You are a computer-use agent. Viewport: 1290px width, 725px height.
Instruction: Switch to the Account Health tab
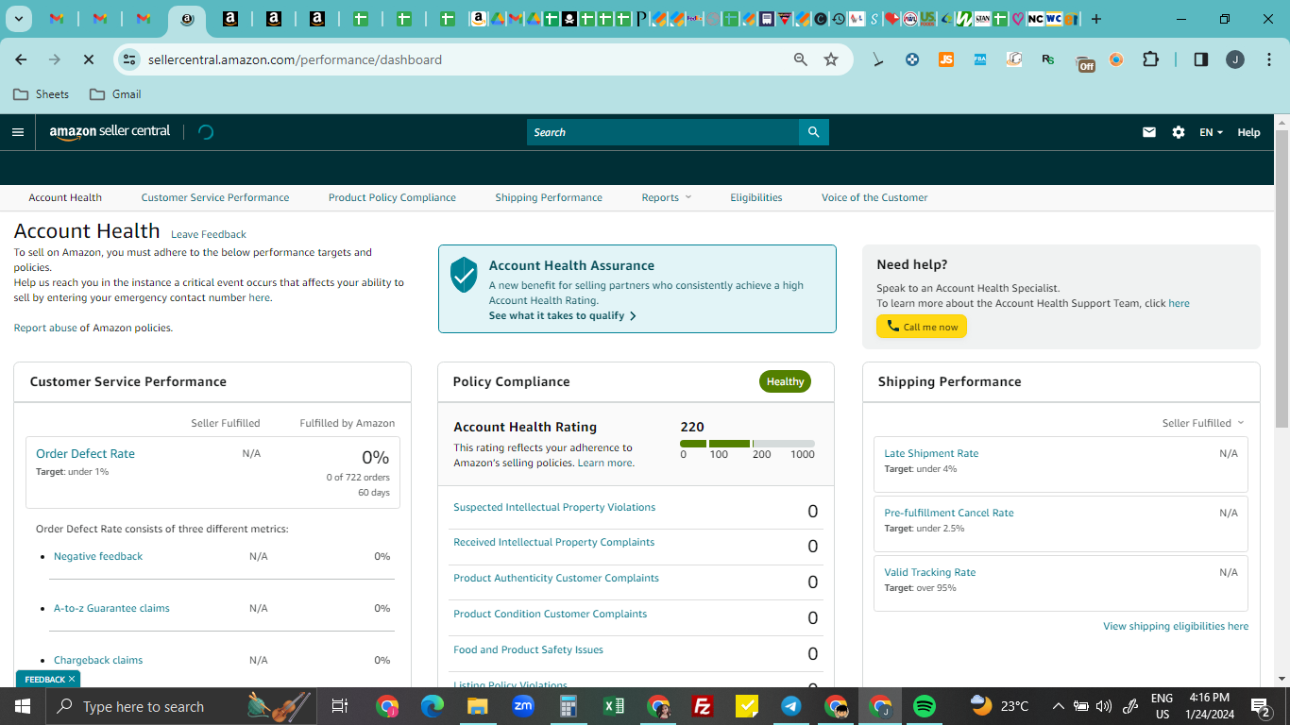[65, 197]
